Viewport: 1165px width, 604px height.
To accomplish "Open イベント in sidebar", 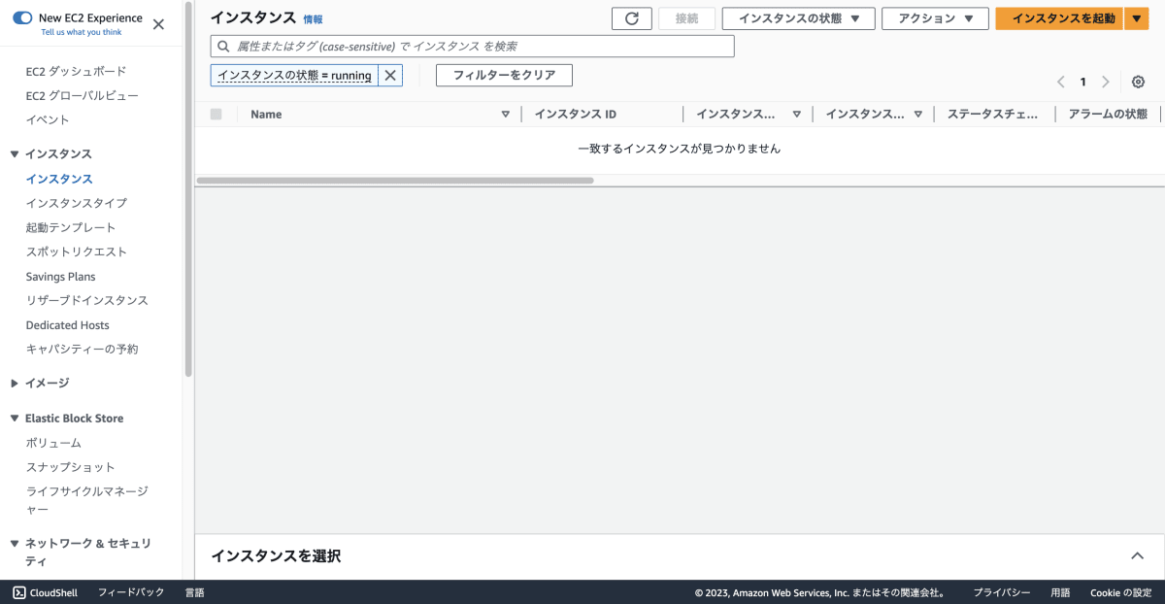I will (48, 119).
